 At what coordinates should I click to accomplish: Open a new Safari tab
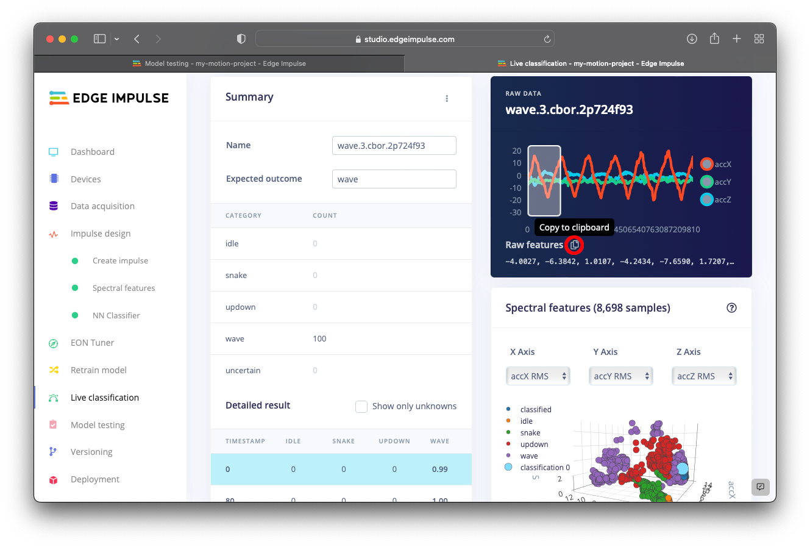[x=736, y=39]
